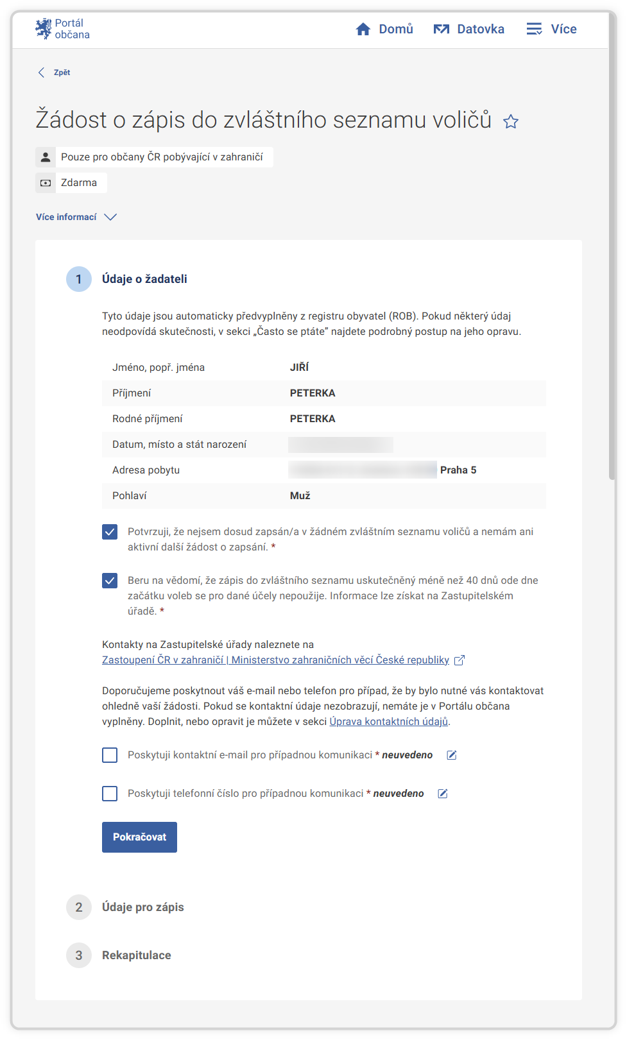Open Datovka envelope icon

coord(442,30)
